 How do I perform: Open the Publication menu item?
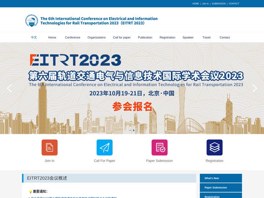pos(145,37)
